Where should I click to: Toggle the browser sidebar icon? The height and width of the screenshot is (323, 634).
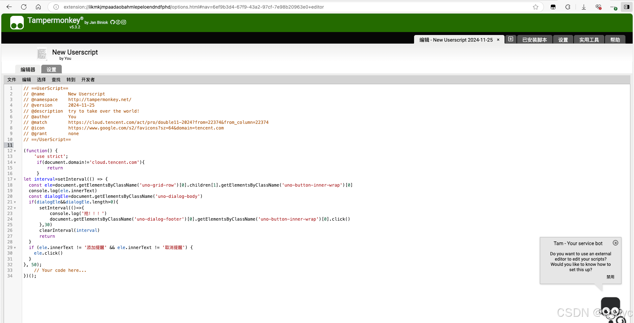(627, 7)
